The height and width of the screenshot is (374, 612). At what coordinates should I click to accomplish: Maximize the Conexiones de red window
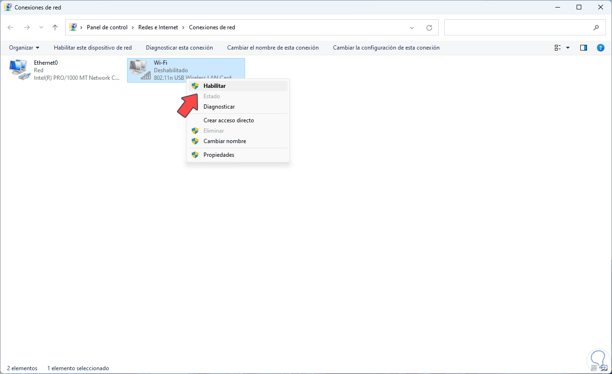pos(579,8)
